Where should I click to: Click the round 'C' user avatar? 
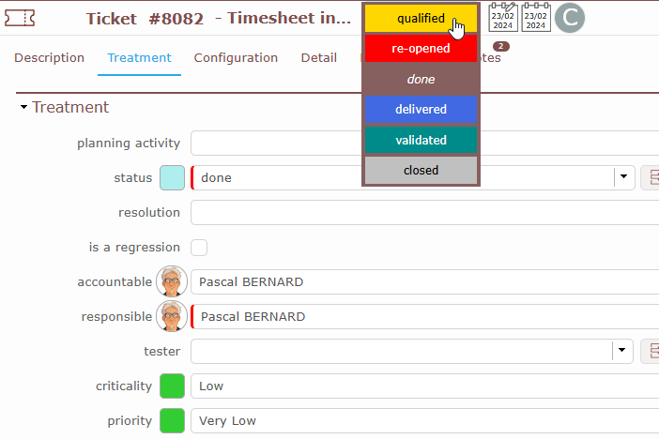click(570, 18)
